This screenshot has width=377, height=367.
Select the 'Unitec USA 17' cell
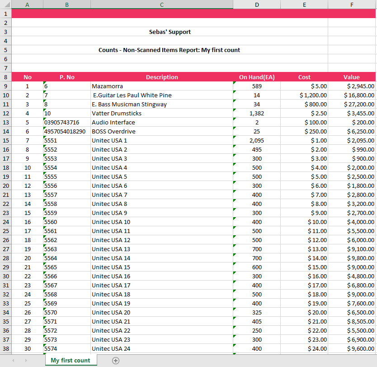click(x=162, y=286)
